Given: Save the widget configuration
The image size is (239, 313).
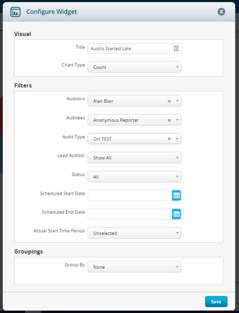Looking at the screenshot, I should 216,301.
